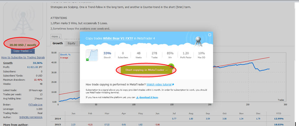Click the 1:200 leverage value
Viewport: 299px width, 126px height.
[x=39, y=109]
